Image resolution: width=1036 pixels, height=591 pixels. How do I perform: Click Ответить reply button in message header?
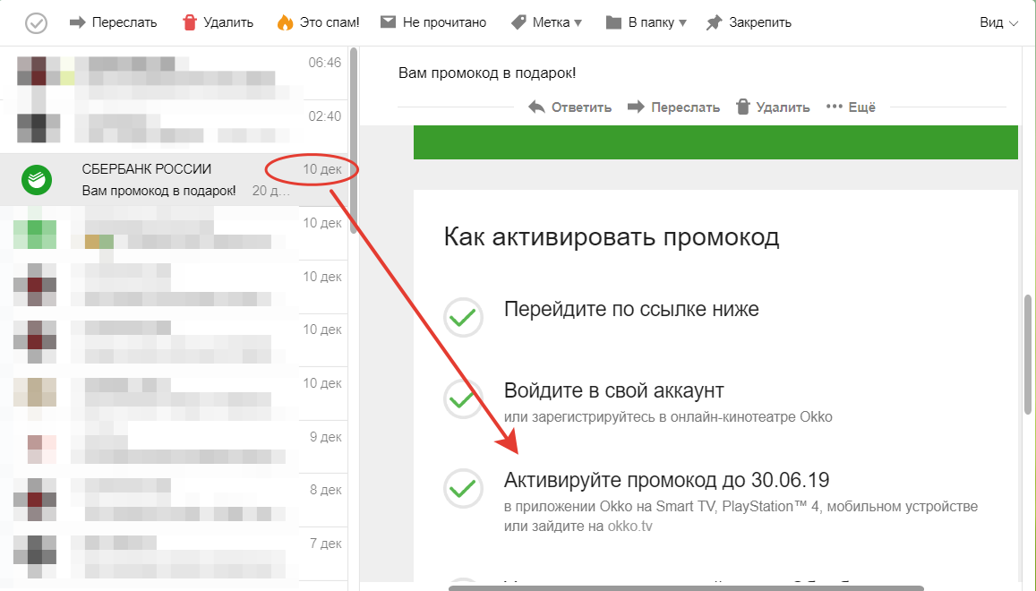coord(570,107)
